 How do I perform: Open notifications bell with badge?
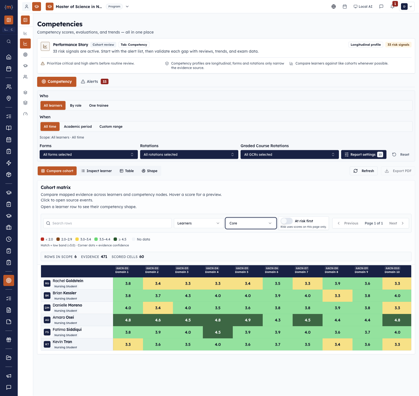pos(393,6)
